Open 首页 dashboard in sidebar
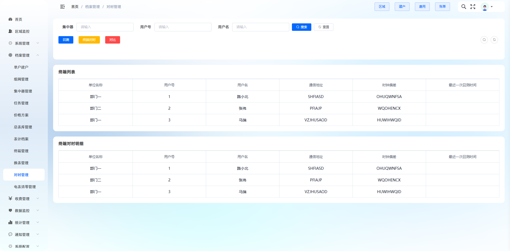 18,19
